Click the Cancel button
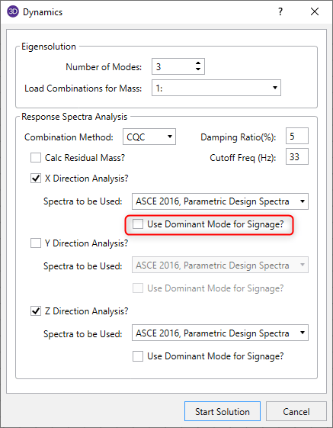The image size is (333, 428). click(296, 411)
